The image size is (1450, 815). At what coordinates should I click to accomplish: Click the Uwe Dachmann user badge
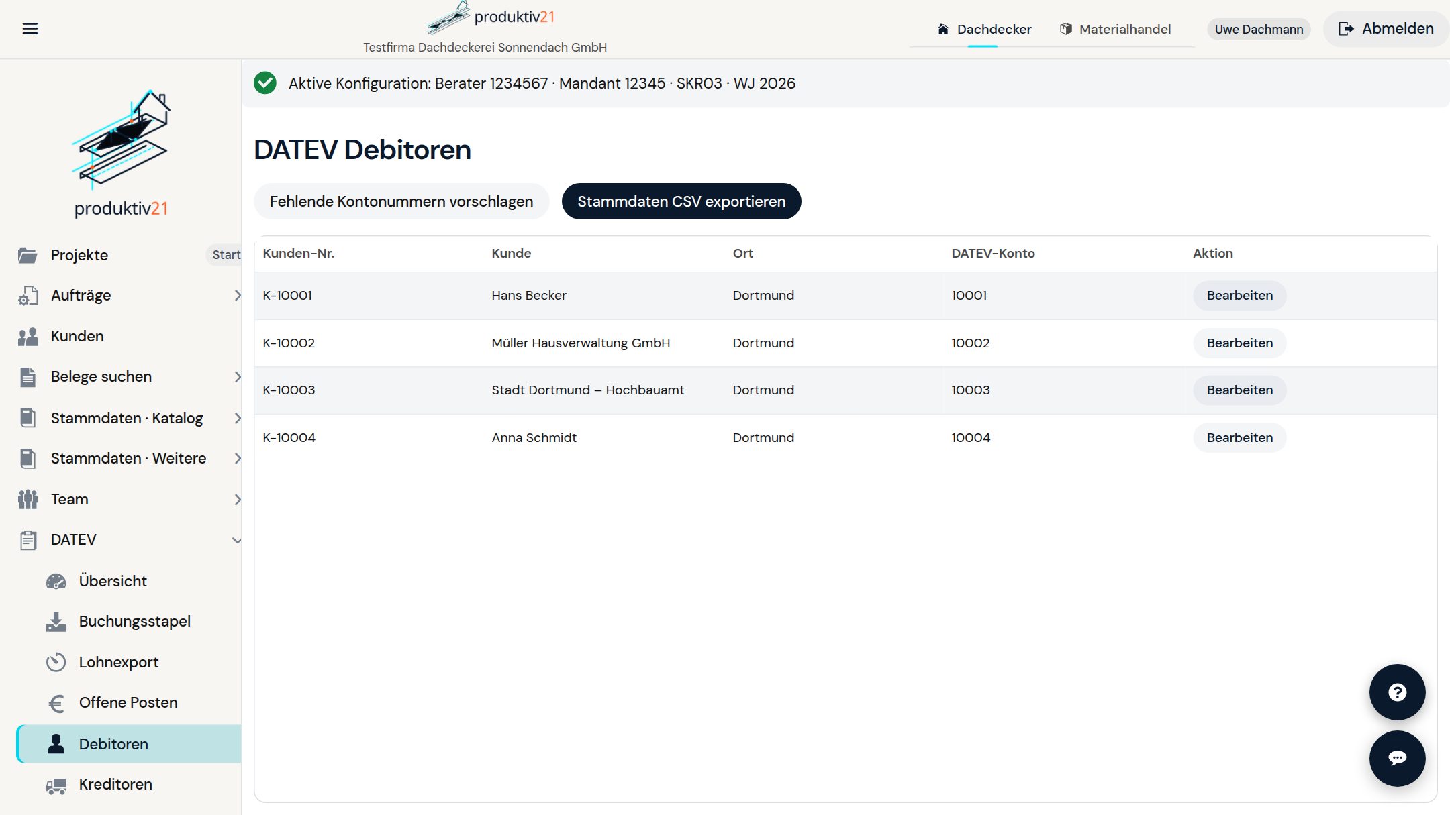pos(1259,29)
